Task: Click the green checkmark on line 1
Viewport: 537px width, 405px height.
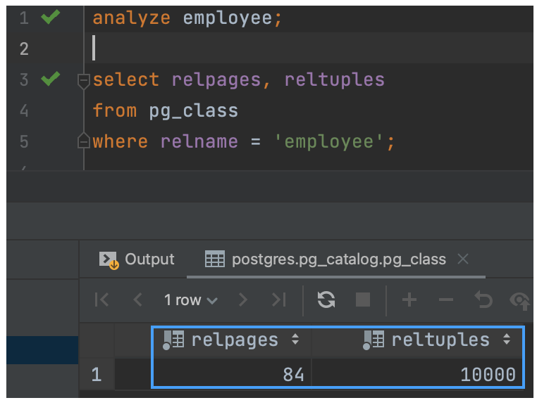Action: click(50, 17)
